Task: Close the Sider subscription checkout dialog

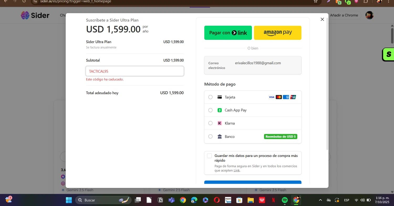Action: click(x=322, y=19)
